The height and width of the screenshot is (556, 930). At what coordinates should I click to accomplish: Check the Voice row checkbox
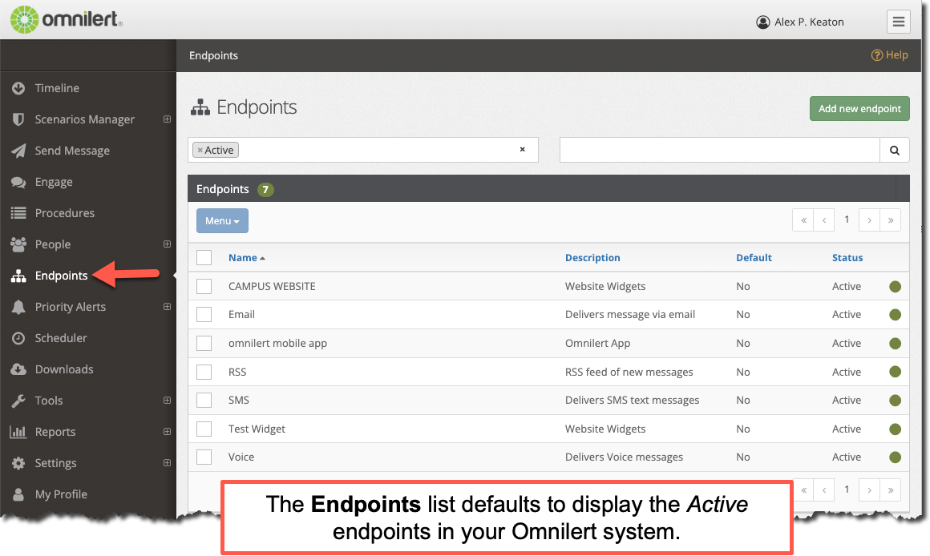(204, 457)
